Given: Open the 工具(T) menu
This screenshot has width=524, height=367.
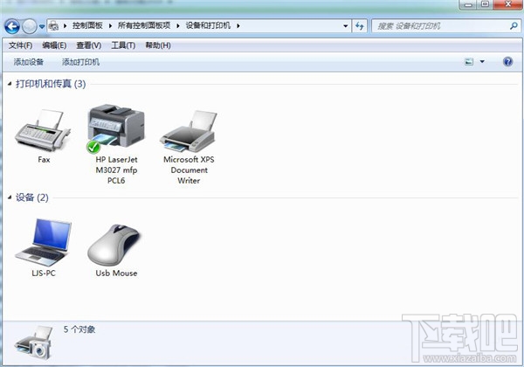Looking at the screenshot, I should (x=123, y=45).
